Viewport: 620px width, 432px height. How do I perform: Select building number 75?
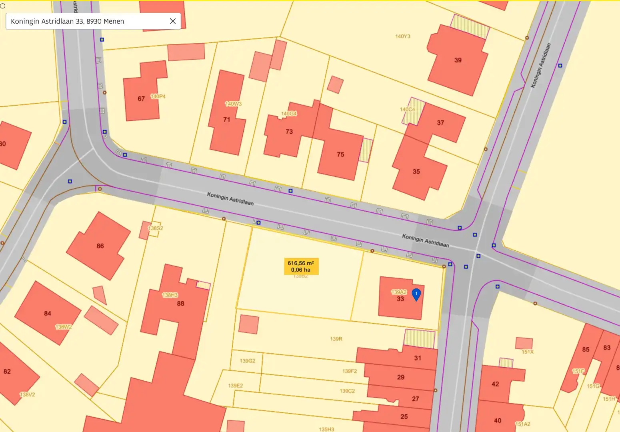[340, 154]
